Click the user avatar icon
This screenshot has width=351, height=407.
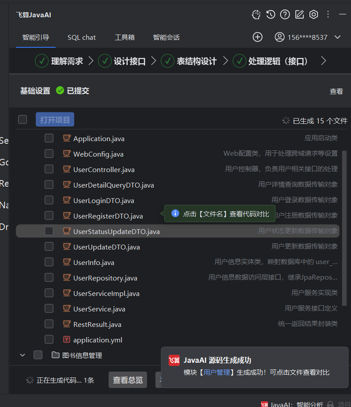pos(279,37)
